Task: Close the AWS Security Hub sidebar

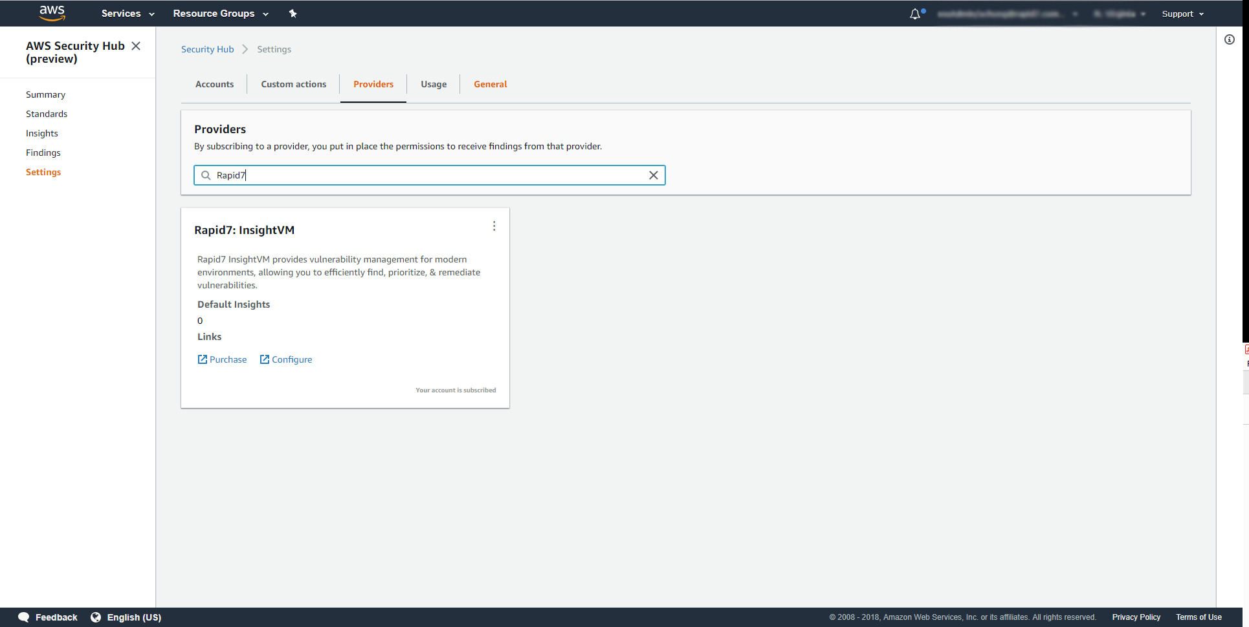Action: [136, 46]
